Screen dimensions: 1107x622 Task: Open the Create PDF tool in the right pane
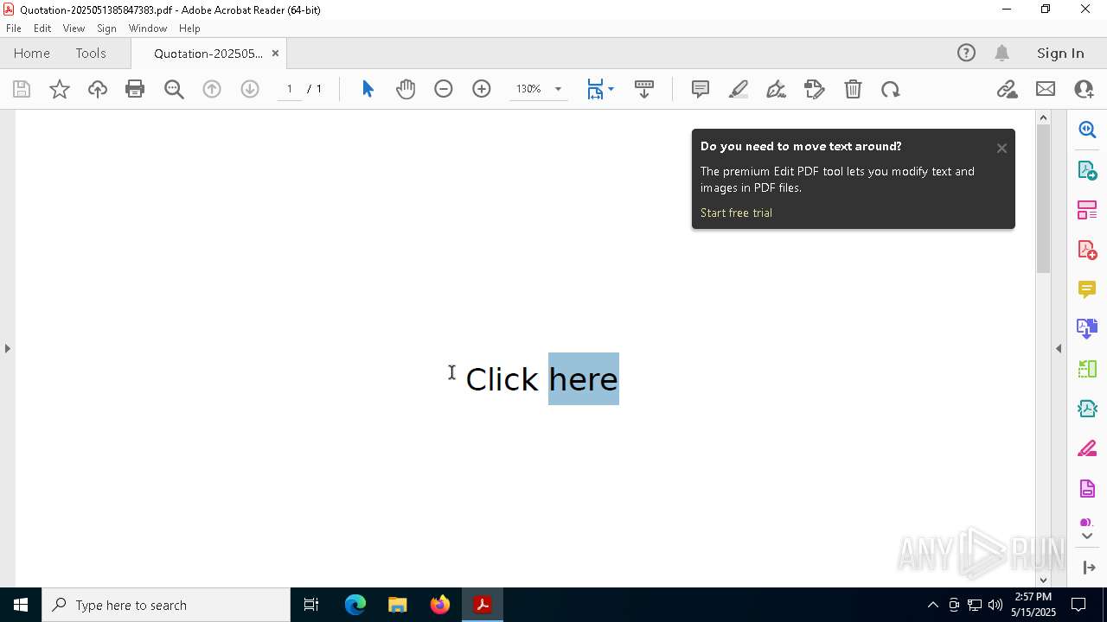coord(1087,250)
